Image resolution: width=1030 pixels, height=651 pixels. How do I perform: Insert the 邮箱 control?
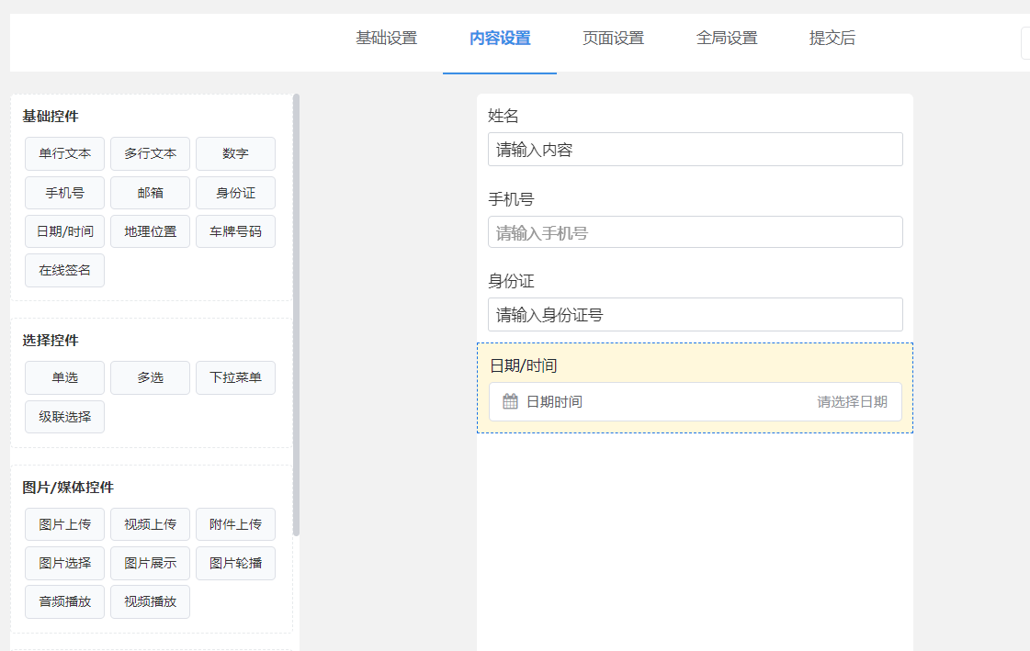coord(150,193)
